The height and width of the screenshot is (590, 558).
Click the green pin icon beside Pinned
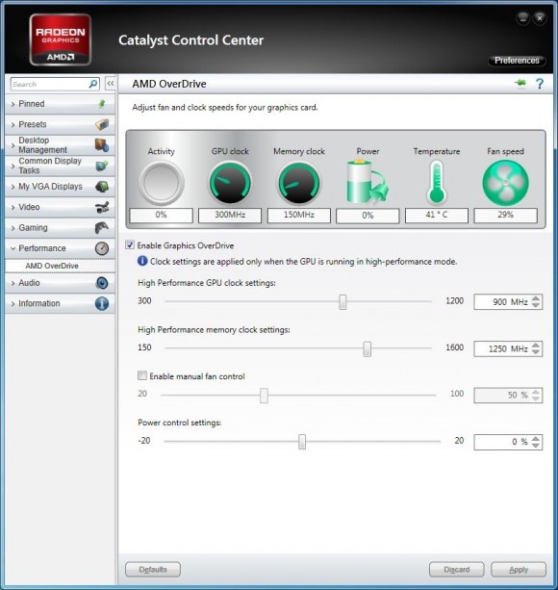[x=102, y=104]
